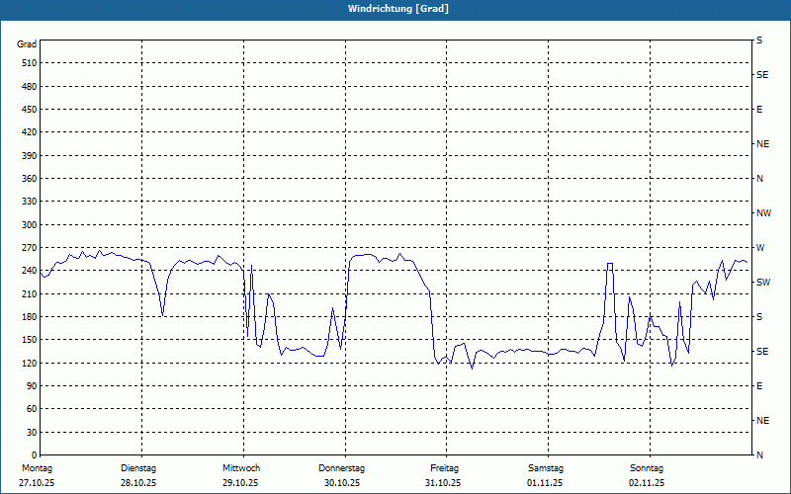Select the W compass label on right axis
791x494 pixels.
click(760, 248)
